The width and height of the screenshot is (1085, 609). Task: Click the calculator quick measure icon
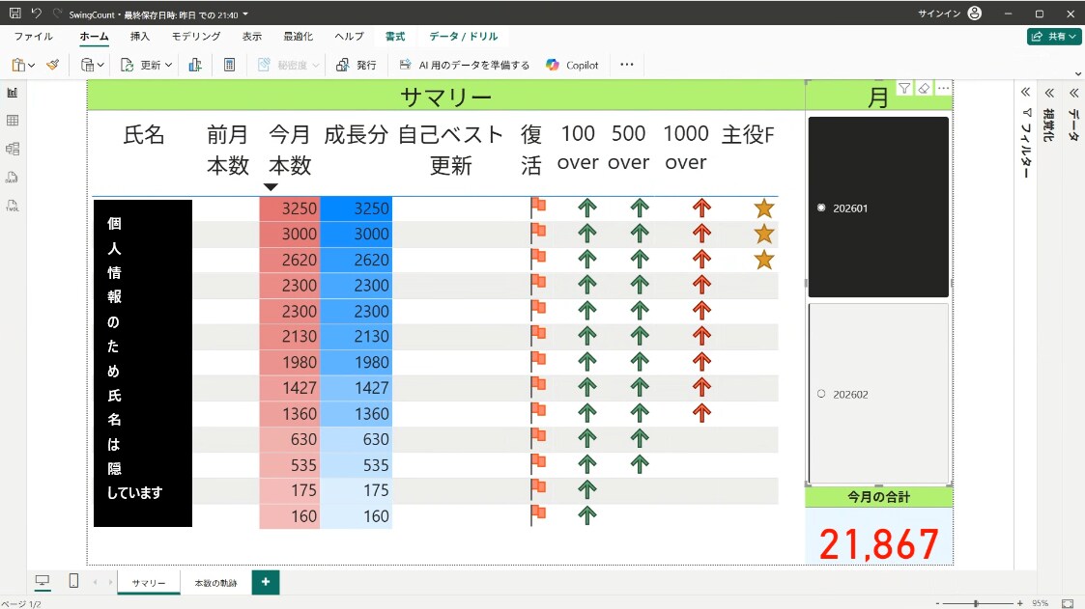(229, 65)
